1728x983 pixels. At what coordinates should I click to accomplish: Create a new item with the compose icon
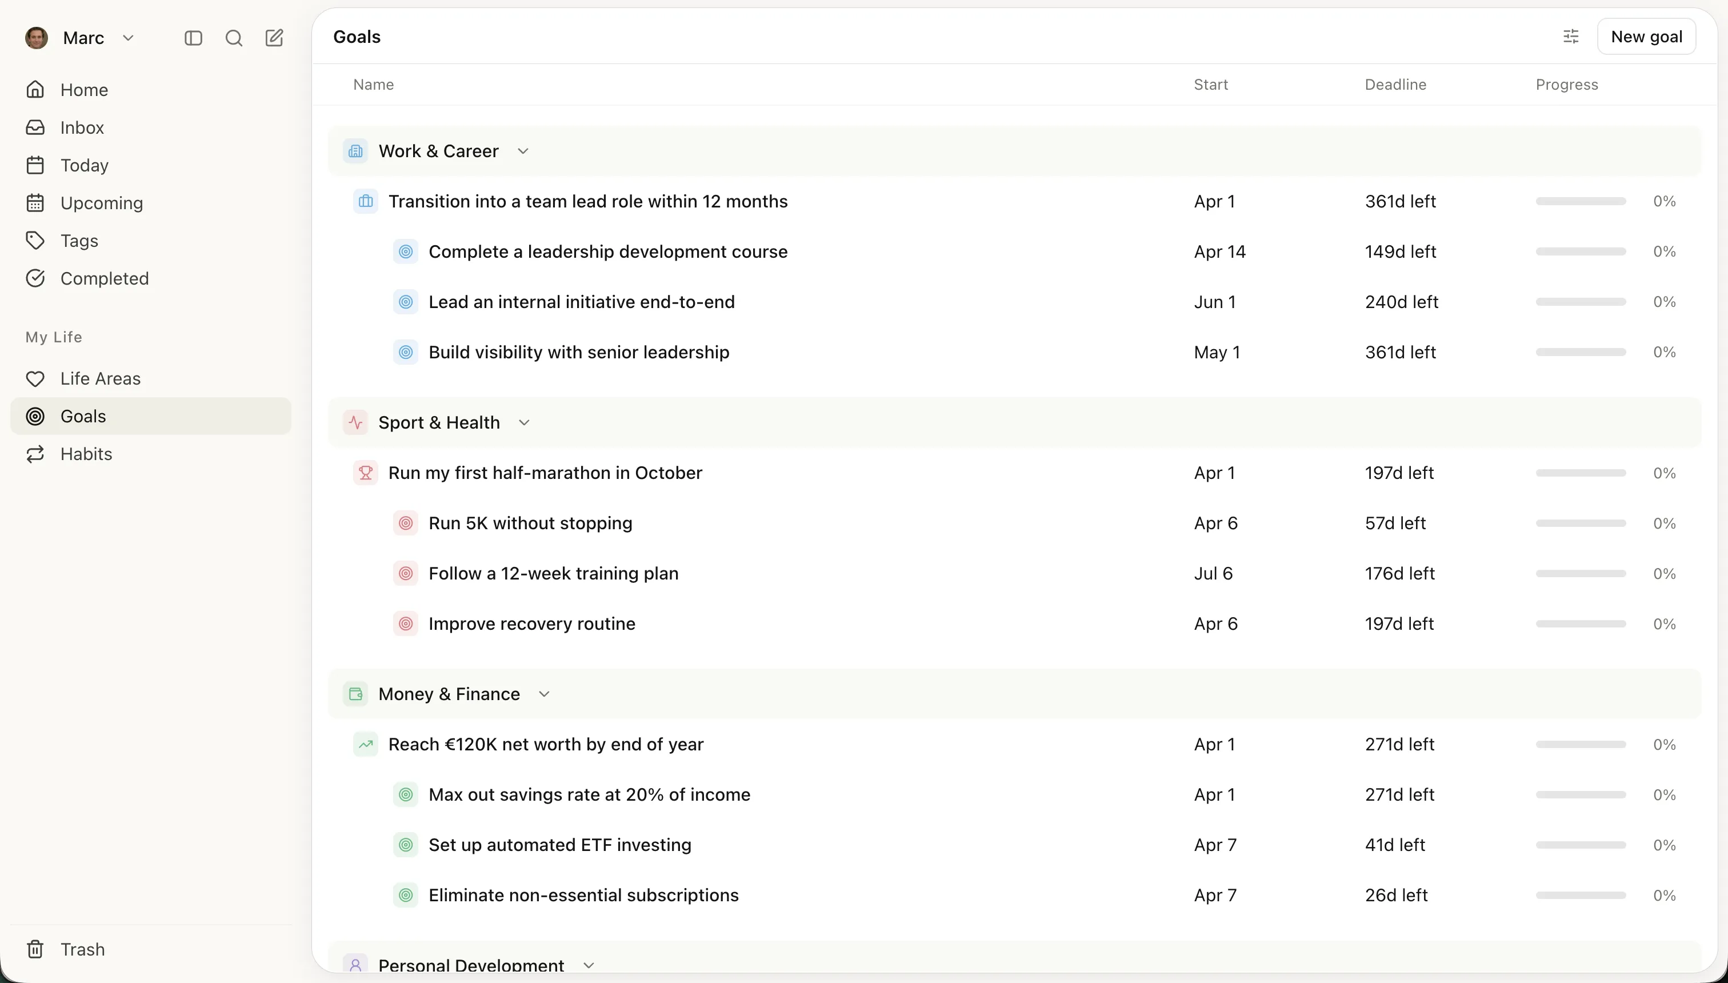(273, 38)
